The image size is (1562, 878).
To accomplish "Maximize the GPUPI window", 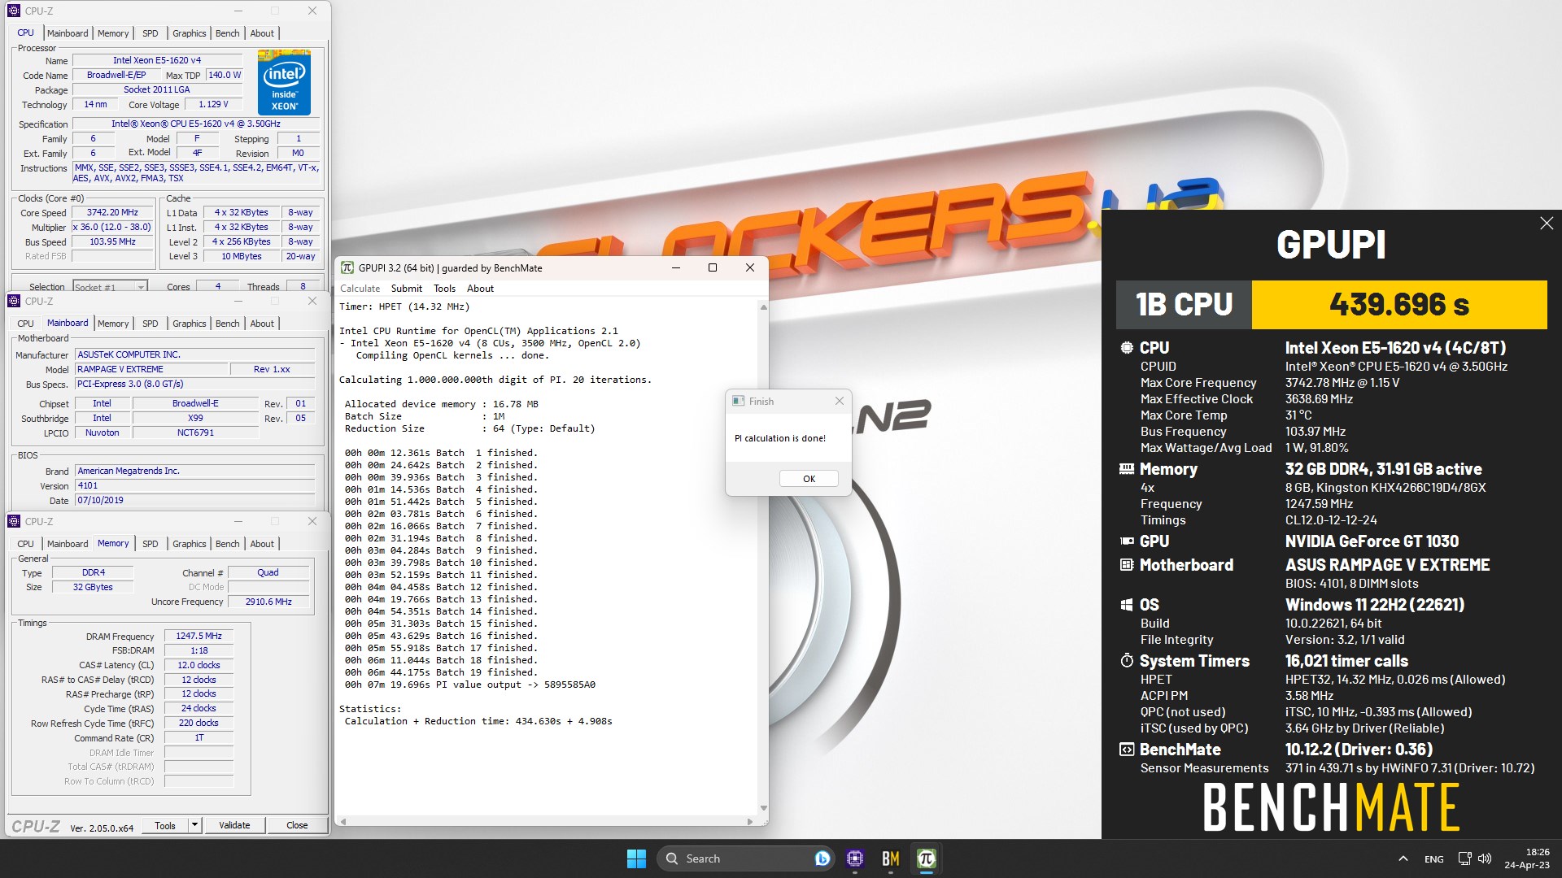I will point(713,267).
